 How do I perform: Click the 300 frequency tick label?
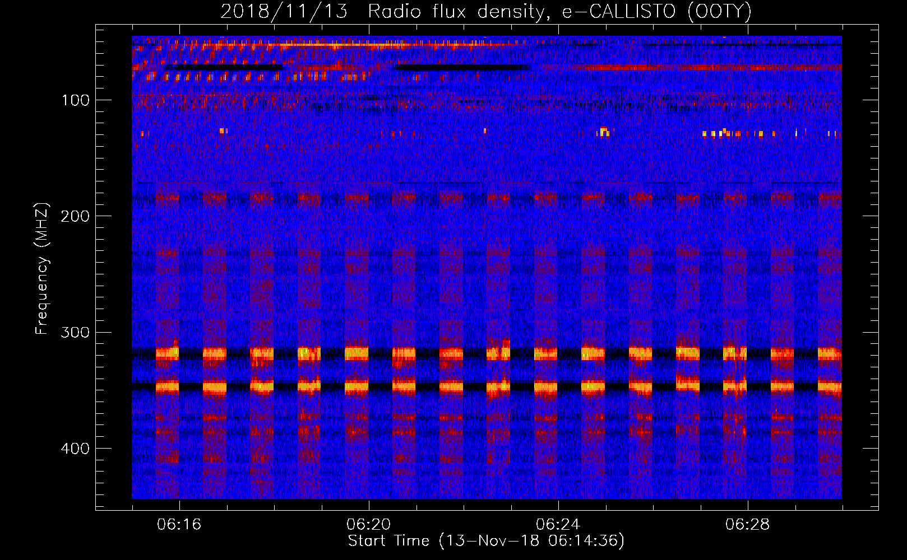click(x=76, y=332)
